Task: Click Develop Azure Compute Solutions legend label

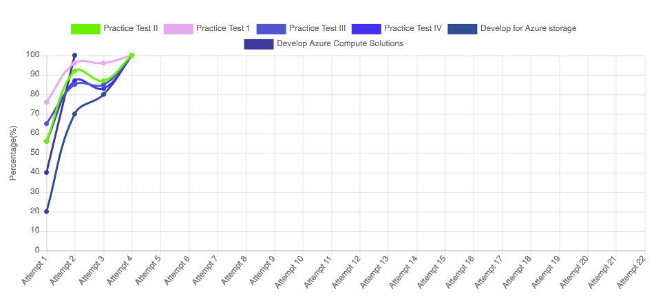Action: [340, 43]
